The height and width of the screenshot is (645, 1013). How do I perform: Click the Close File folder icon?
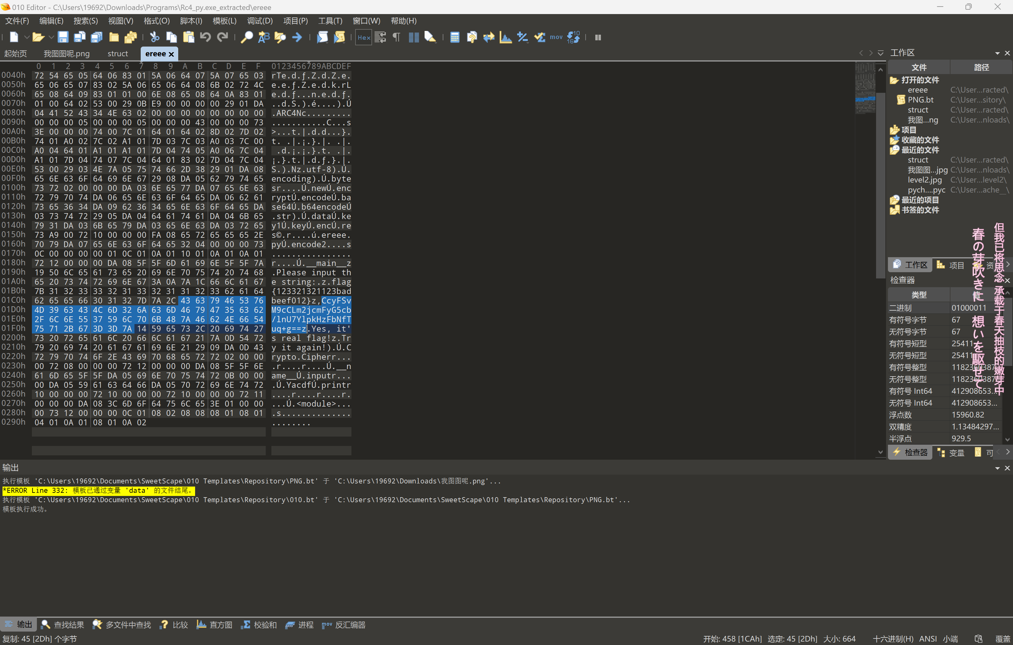[x=113, y=37]
